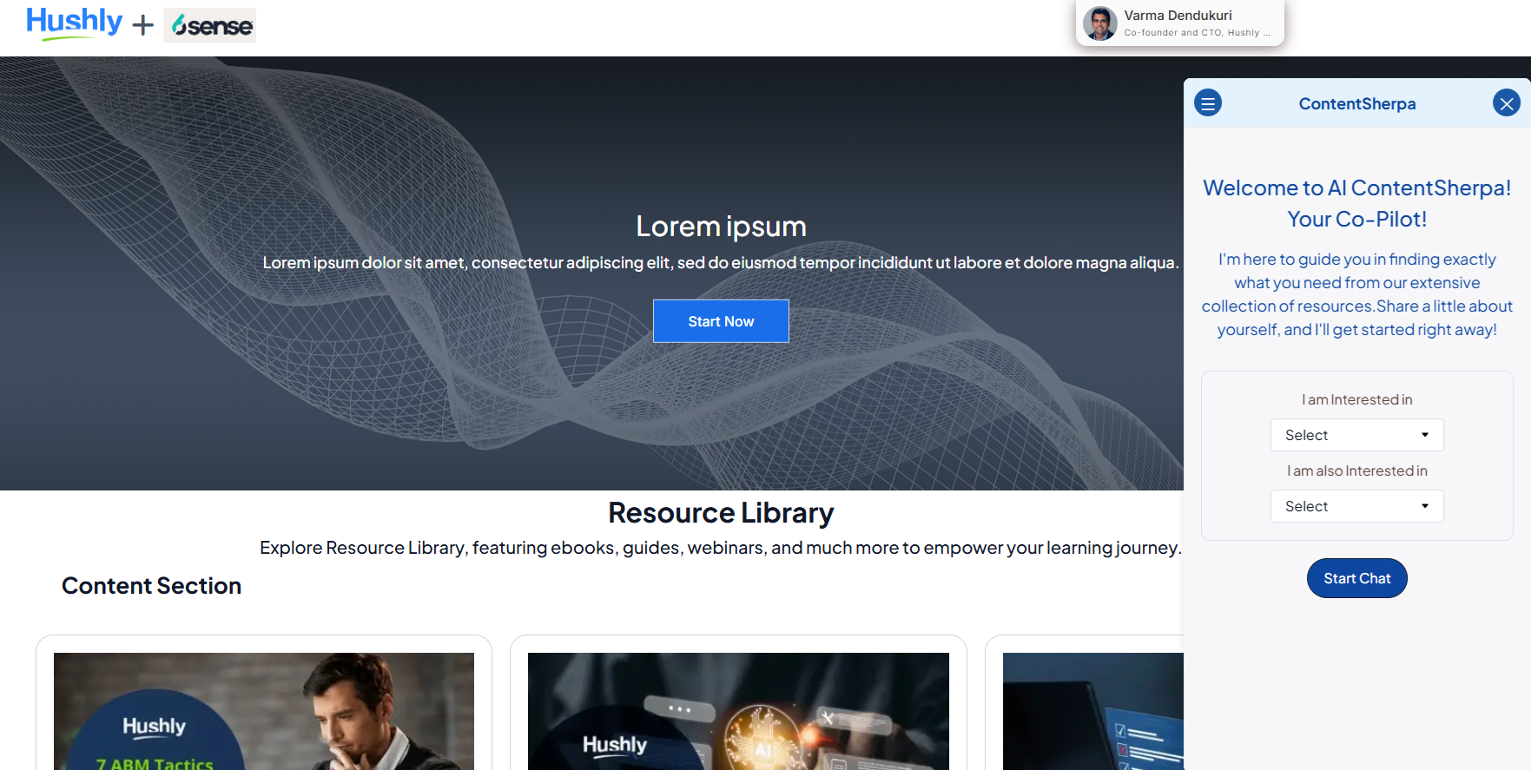Viewport: 1531px width, 770px height.
Task: Click the Start Now button
Action: coord(721,321)
